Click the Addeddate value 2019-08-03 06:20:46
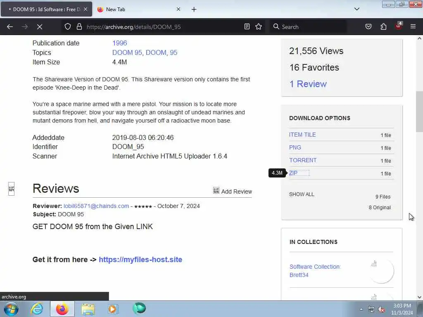423x317 pixels. 143,137
